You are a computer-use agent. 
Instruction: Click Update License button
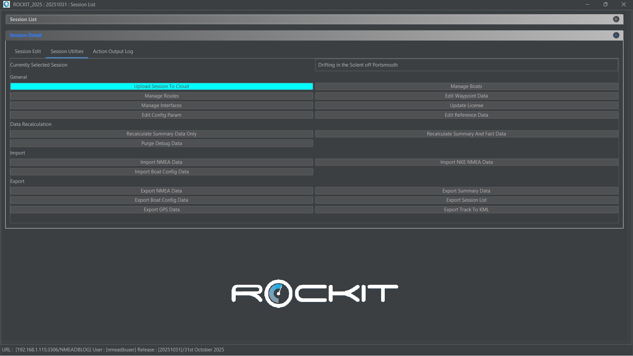(x=466, y=105)
